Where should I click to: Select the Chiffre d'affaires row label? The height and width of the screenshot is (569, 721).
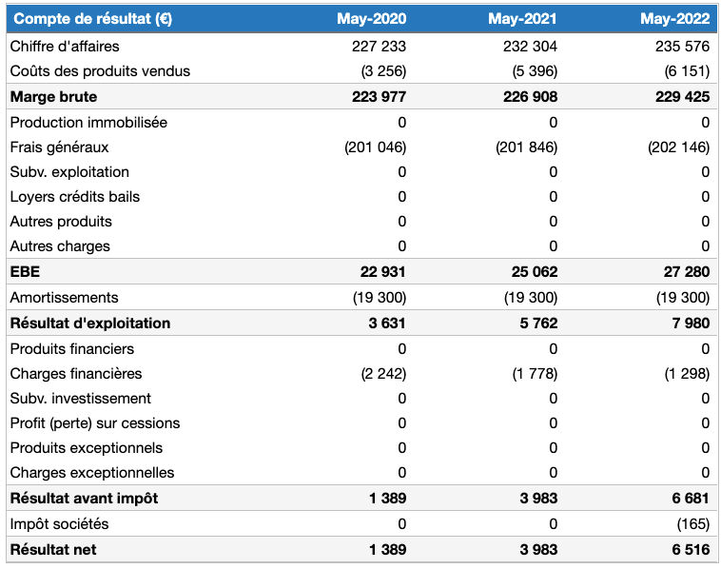pos(65,46)
